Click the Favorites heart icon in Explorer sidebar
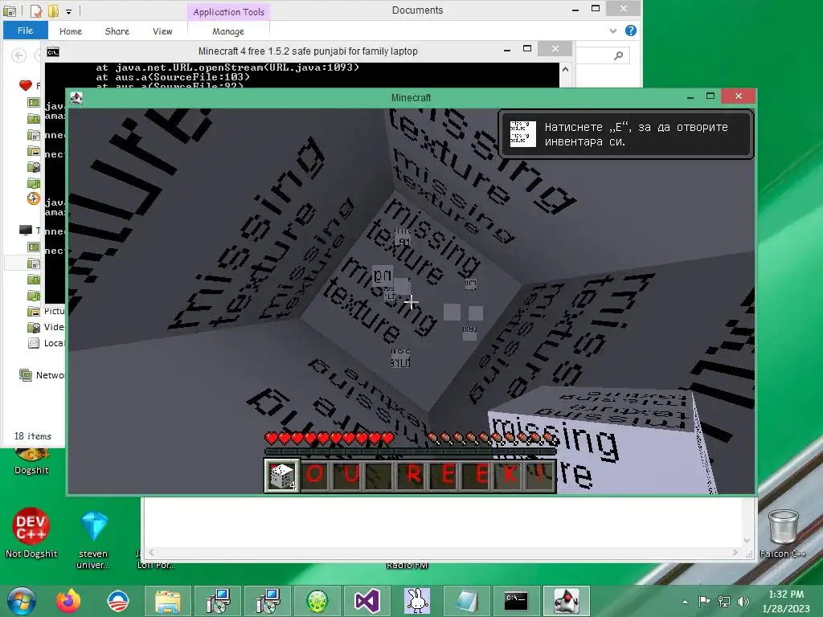Screen dimensions: 823x617 (x=25, y=85)
